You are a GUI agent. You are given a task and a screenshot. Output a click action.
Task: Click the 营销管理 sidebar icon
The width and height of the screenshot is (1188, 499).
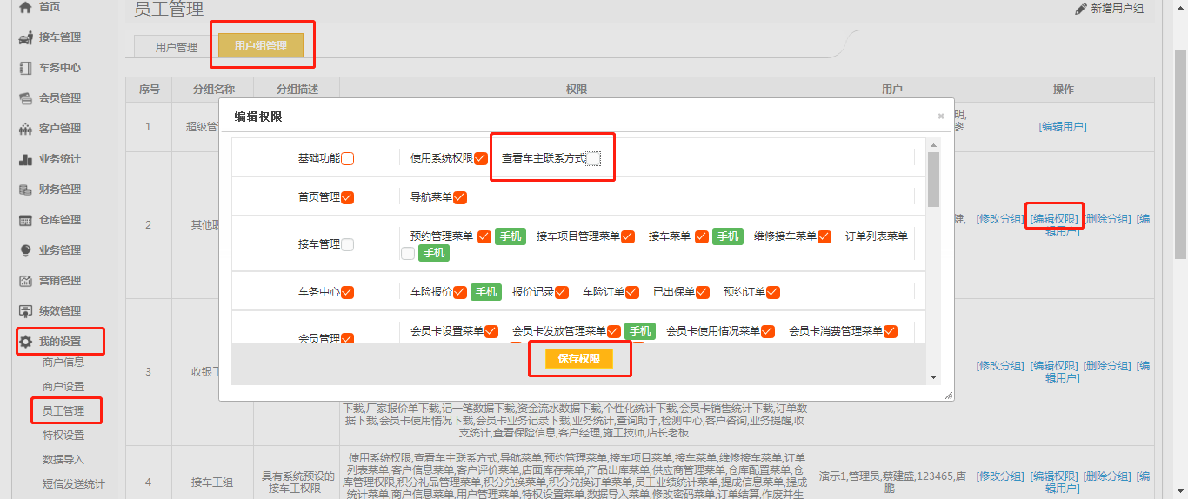coord(26,281)
